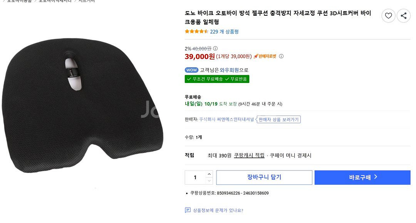Click the 장바구니 담기 cart button
This screenshot has height=223, width=416.
coord(264,177)
